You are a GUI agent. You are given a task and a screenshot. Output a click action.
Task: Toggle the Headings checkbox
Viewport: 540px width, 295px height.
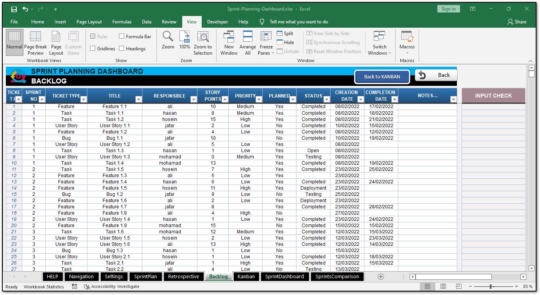tap(122, 49)
